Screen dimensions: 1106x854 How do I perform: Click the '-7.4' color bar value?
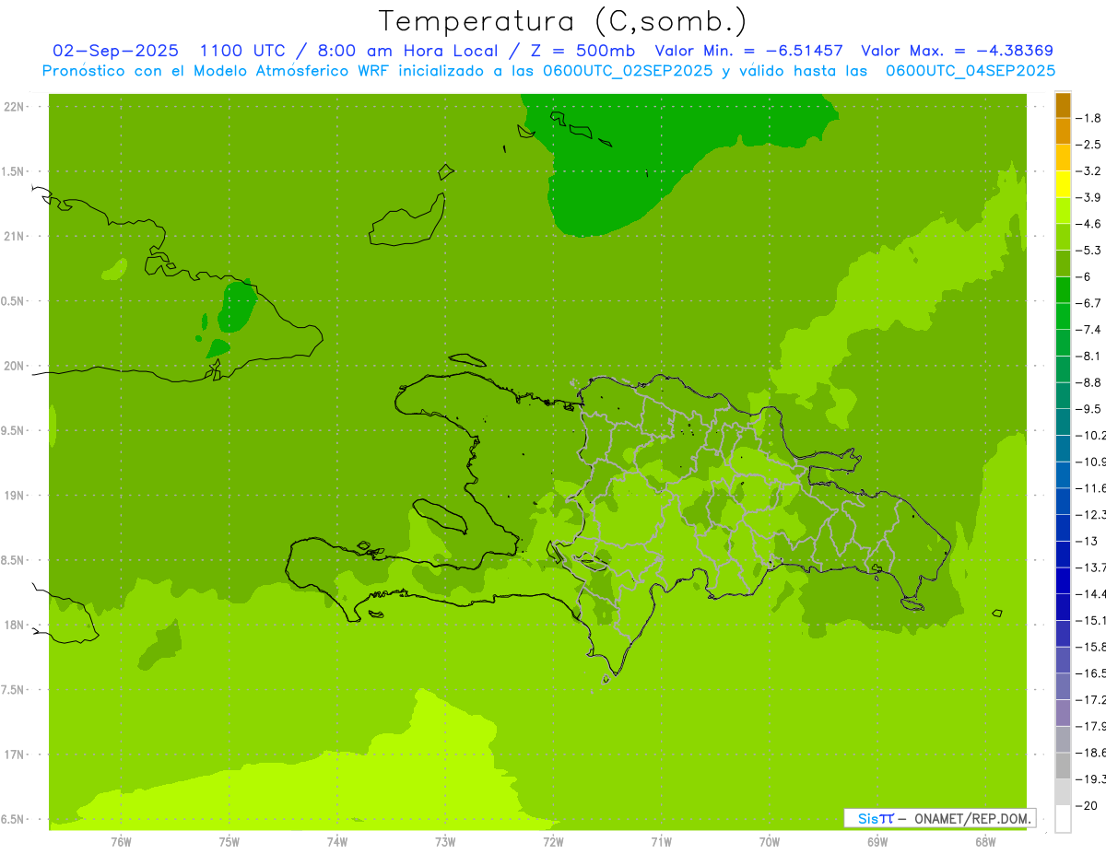coord(1089,329)
